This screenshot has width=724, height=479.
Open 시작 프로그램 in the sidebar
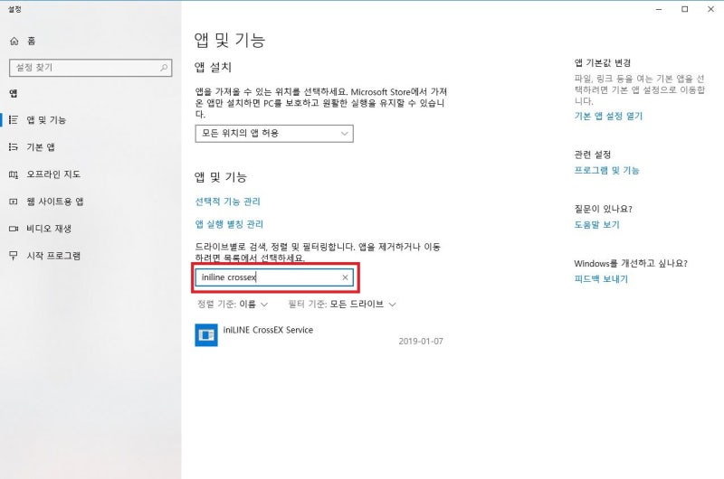90,256
